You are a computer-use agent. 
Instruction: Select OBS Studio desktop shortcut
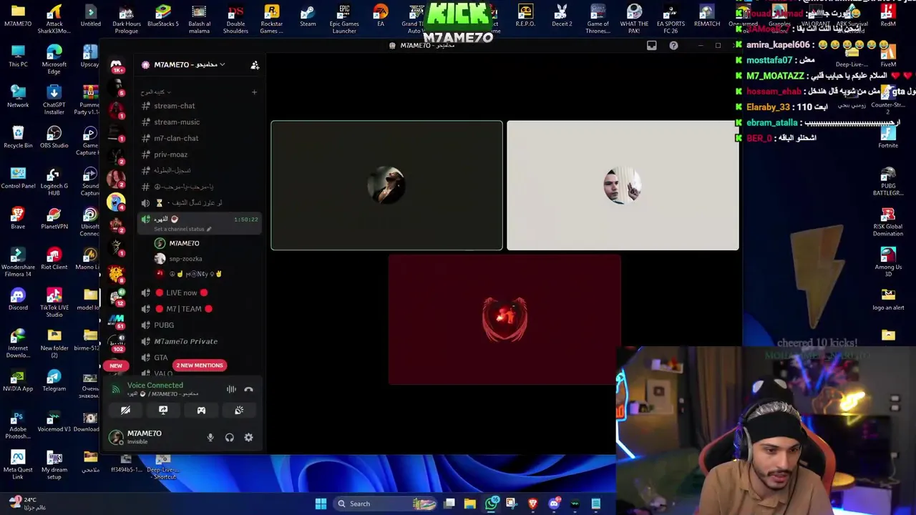coord(54,138)
